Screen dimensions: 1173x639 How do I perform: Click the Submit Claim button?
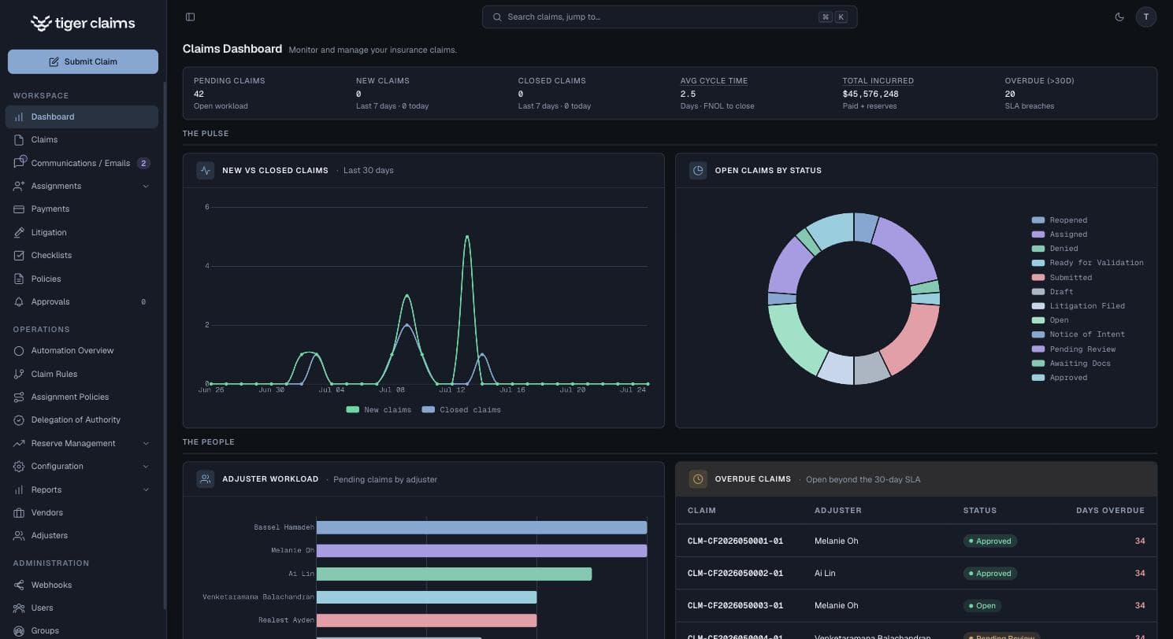coord(83,61)
